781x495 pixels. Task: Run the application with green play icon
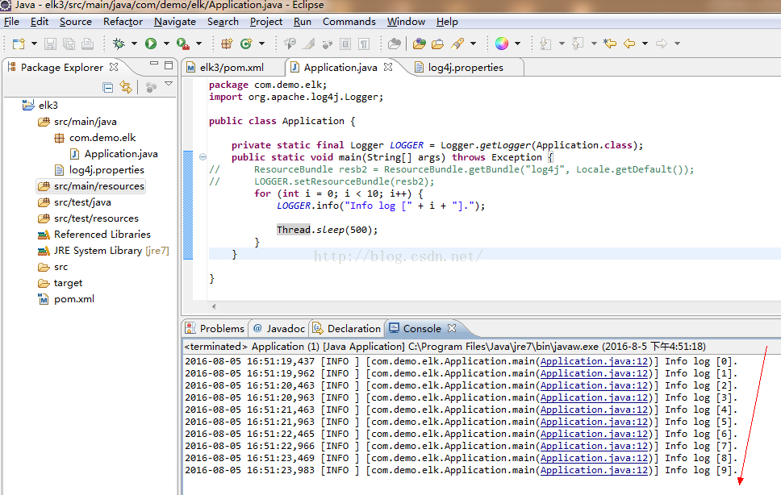tap(151, 44)
